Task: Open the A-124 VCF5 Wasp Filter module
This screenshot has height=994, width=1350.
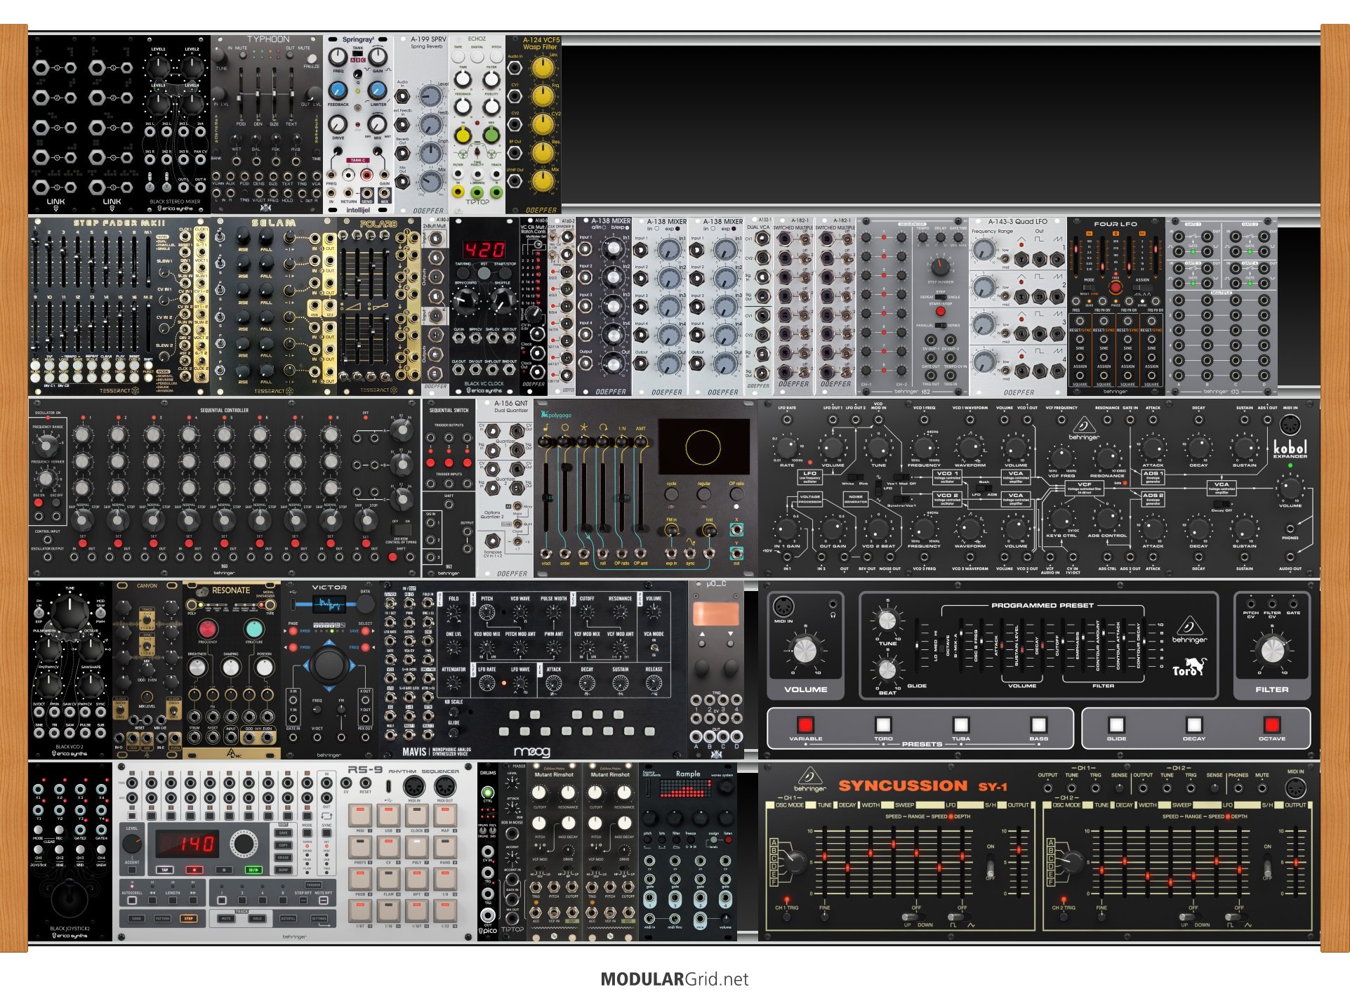Action: 534,124
